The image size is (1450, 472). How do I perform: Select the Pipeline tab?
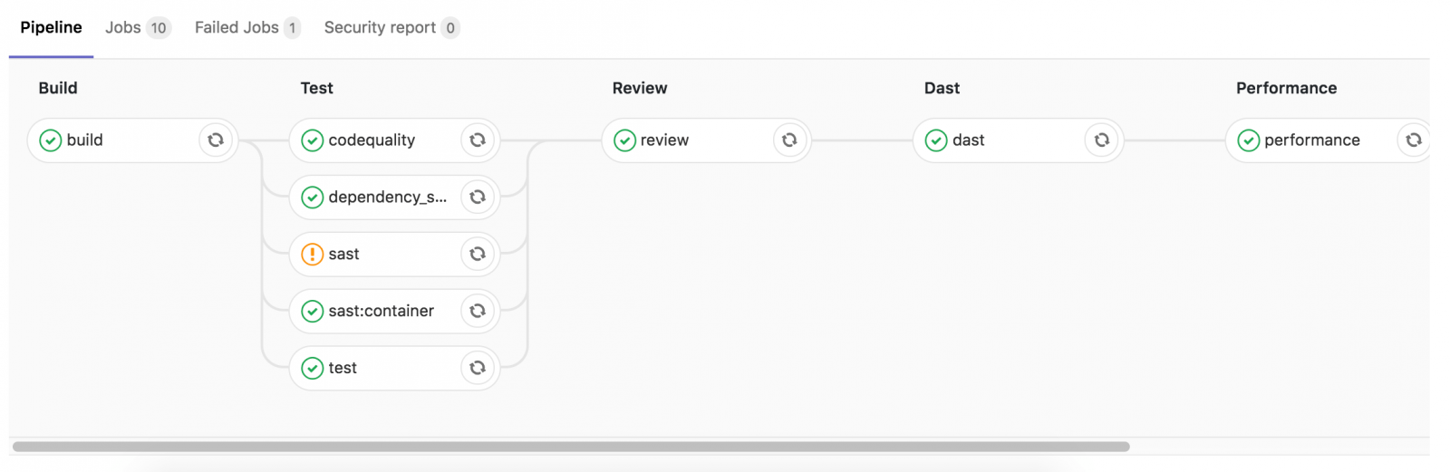coord(51,28)
